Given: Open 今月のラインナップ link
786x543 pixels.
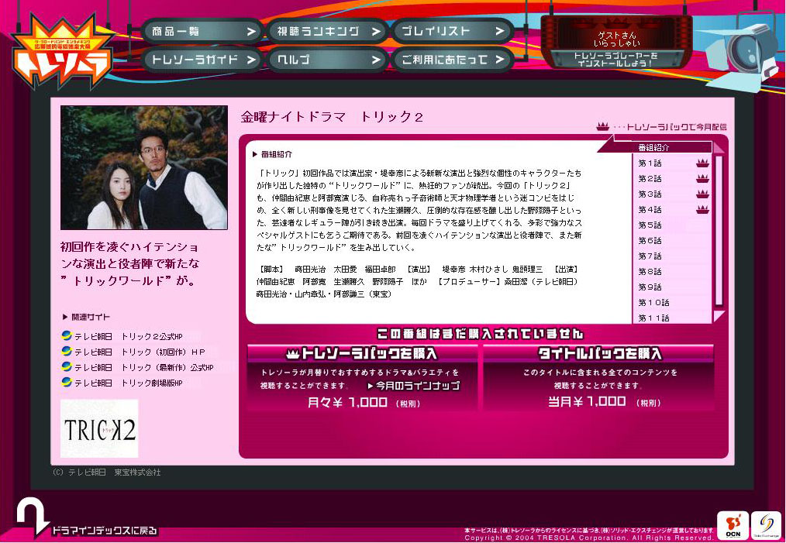Looking at the screenshot, I should (x=414, y=386).
